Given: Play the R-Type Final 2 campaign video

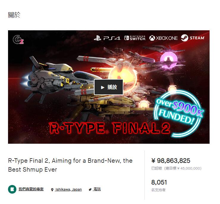Looking at the screenshot, I should pyautogui.click(x=109, y=87).
